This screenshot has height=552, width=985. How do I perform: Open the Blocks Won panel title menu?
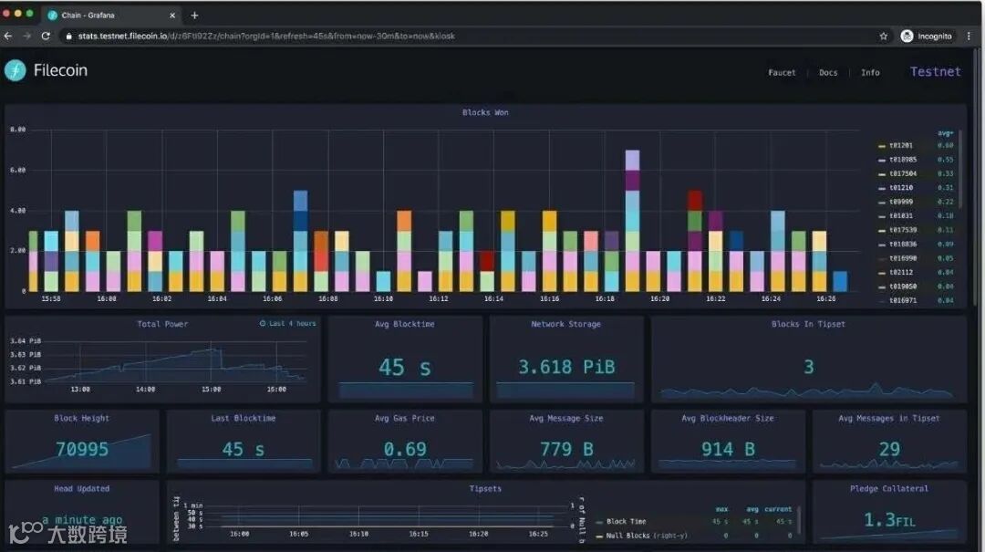[x=485, y=112]
